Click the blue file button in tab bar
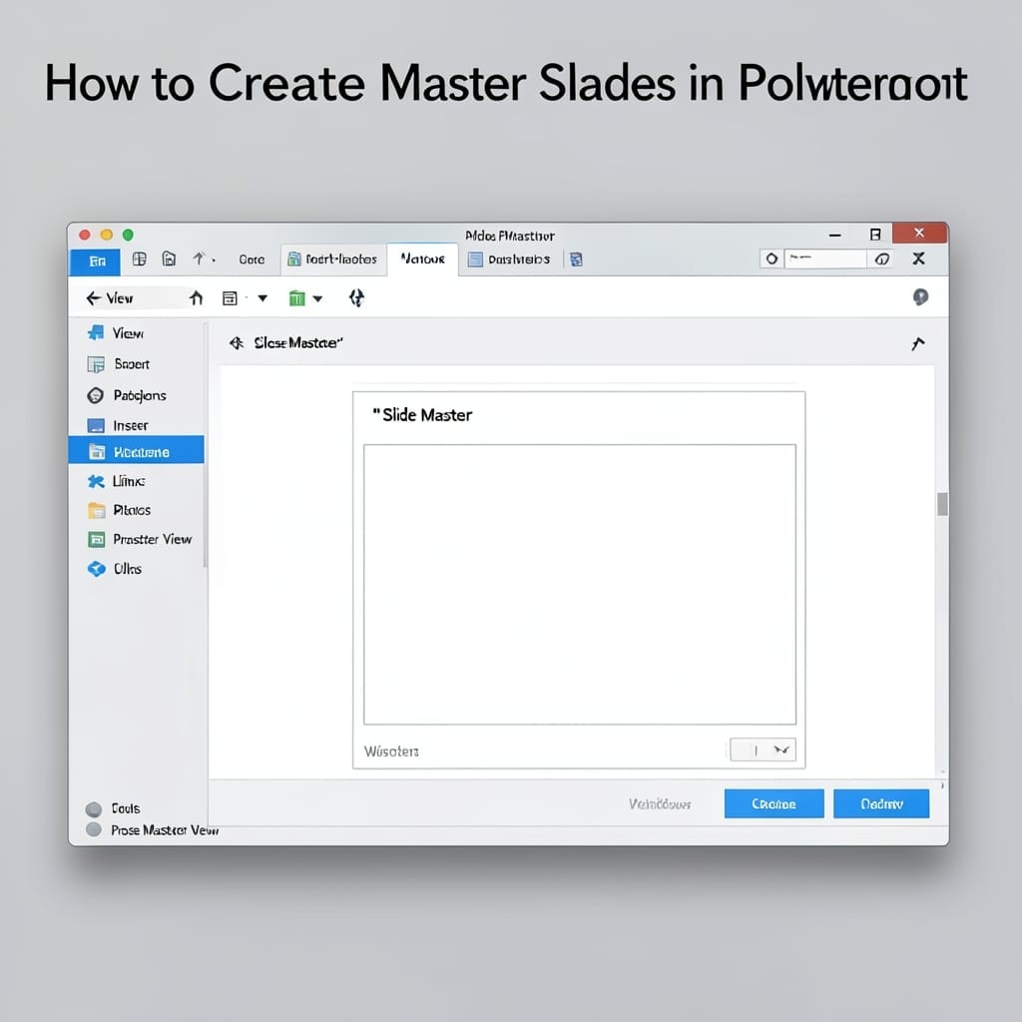The image size is (1022, 1022). 95,261
